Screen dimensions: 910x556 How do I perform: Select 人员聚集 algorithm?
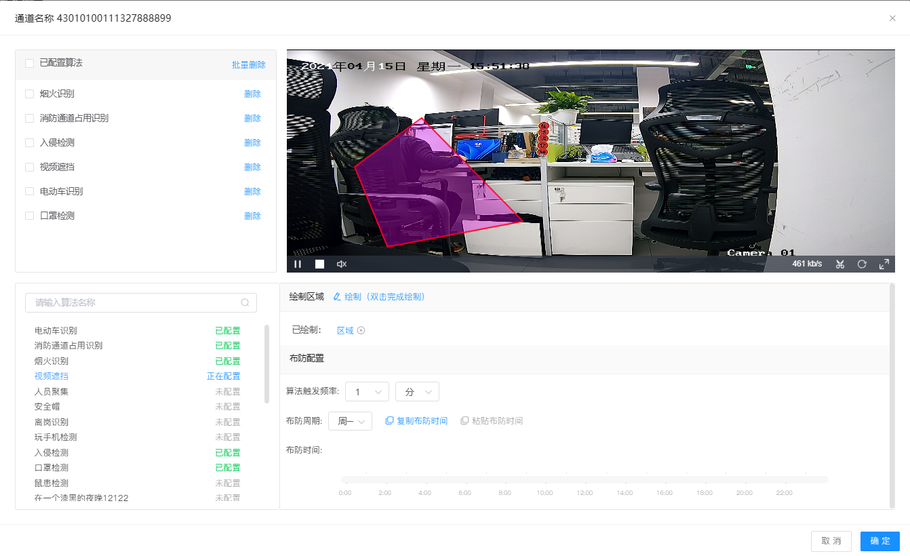point(52,392)
